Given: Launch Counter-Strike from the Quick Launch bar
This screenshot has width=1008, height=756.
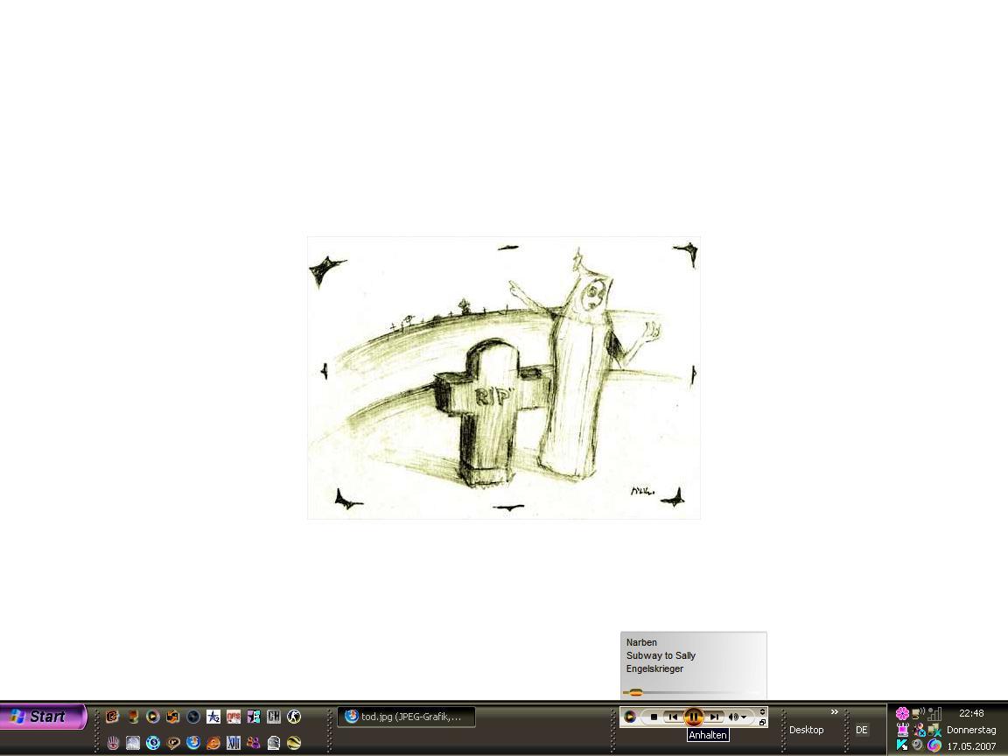Looking at the screenshot, I should click(x=294, y=717).
